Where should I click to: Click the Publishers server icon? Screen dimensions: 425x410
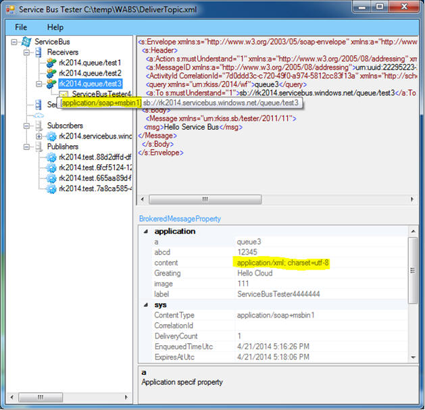[x=39, y=147]
